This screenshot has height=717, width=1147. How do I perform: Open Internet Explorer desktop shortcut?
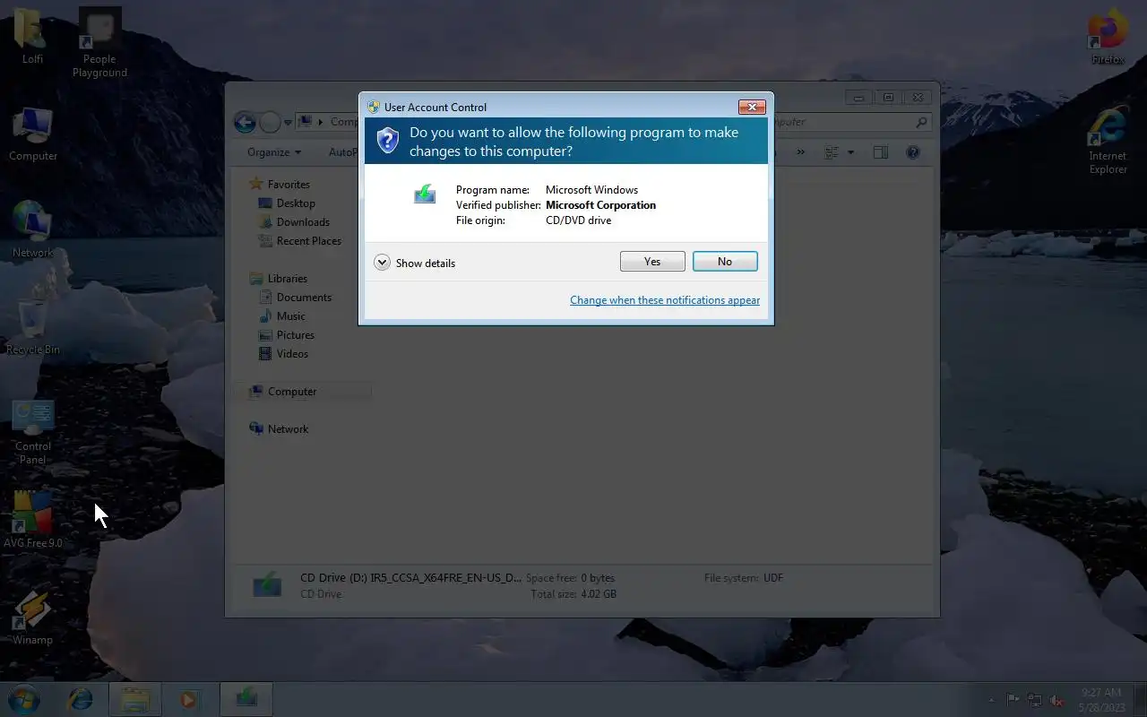tap(1108, 141)
